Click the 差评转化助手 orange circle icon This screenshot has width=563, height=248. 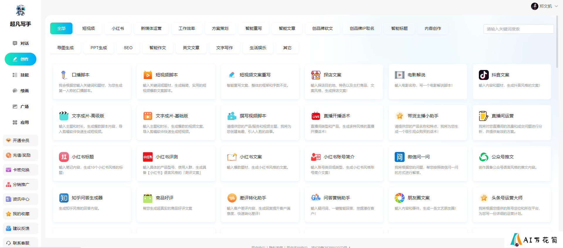232,198
